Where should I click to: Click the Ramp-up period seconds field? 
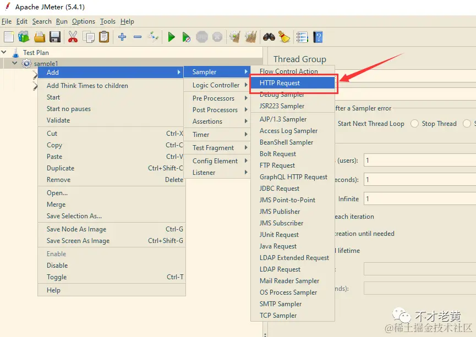[x=420, y=180]
